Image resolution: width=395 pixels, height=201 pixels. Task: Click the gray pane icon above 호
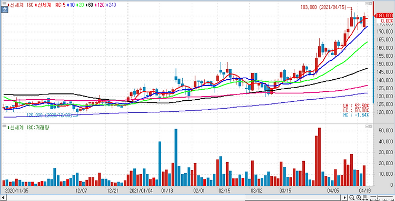click(4, 4)
